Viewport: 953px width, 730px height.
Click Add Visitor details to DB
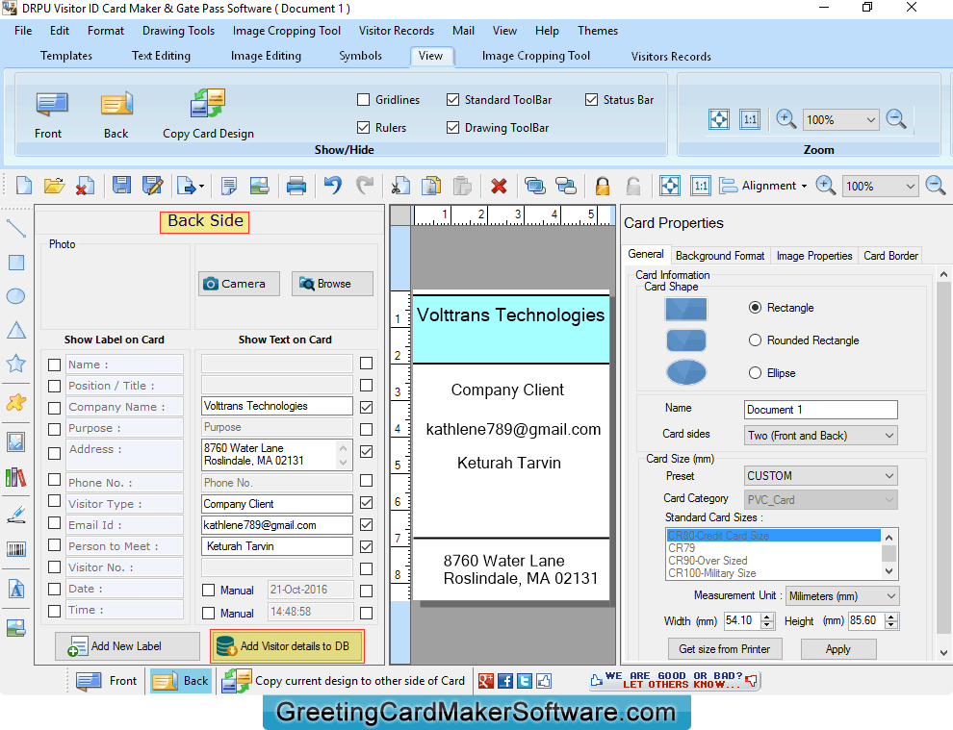(x=288, y=646)
